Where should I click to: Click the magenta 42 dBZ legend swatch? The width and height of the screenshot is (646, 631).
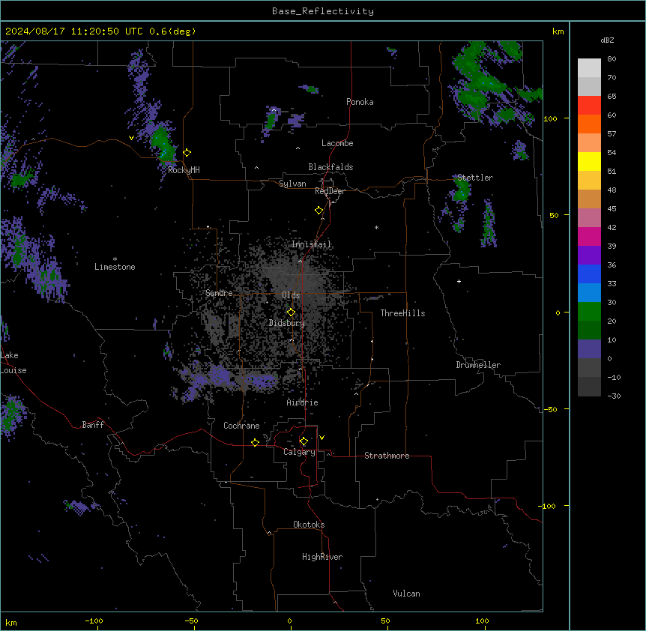(589, 236)
